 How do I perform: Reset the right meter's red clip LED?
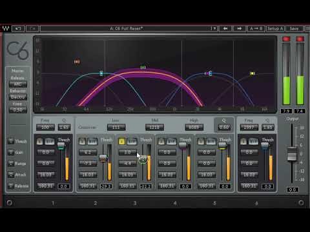click(x=300, y=39)
